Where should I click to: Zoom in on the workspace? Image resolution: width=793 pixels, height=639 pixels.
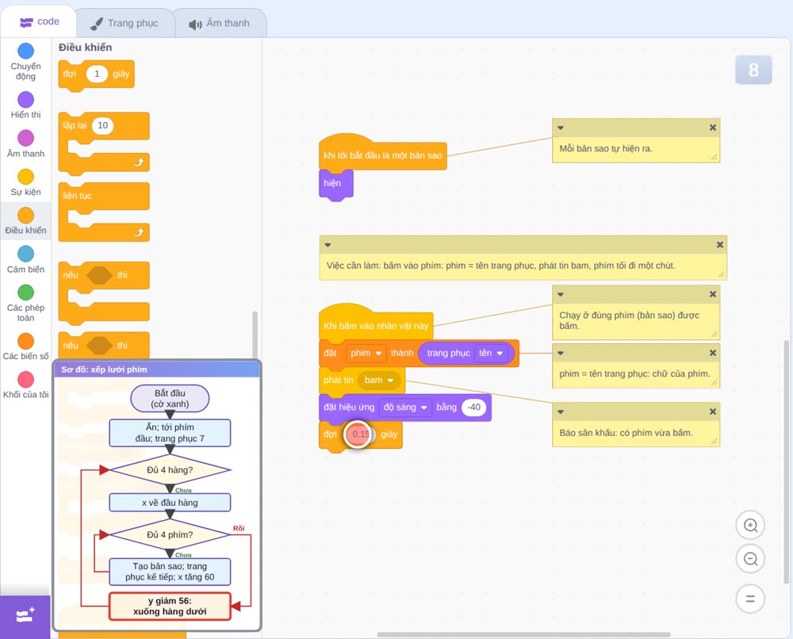(750, 526)
